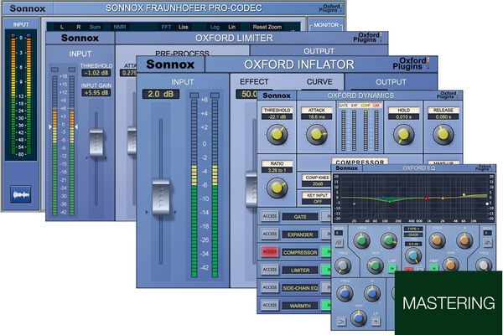The image size is (503, 335).
Task: Click the LF shelf shape icon in Oxford EQ
Action: pos(341,322)
